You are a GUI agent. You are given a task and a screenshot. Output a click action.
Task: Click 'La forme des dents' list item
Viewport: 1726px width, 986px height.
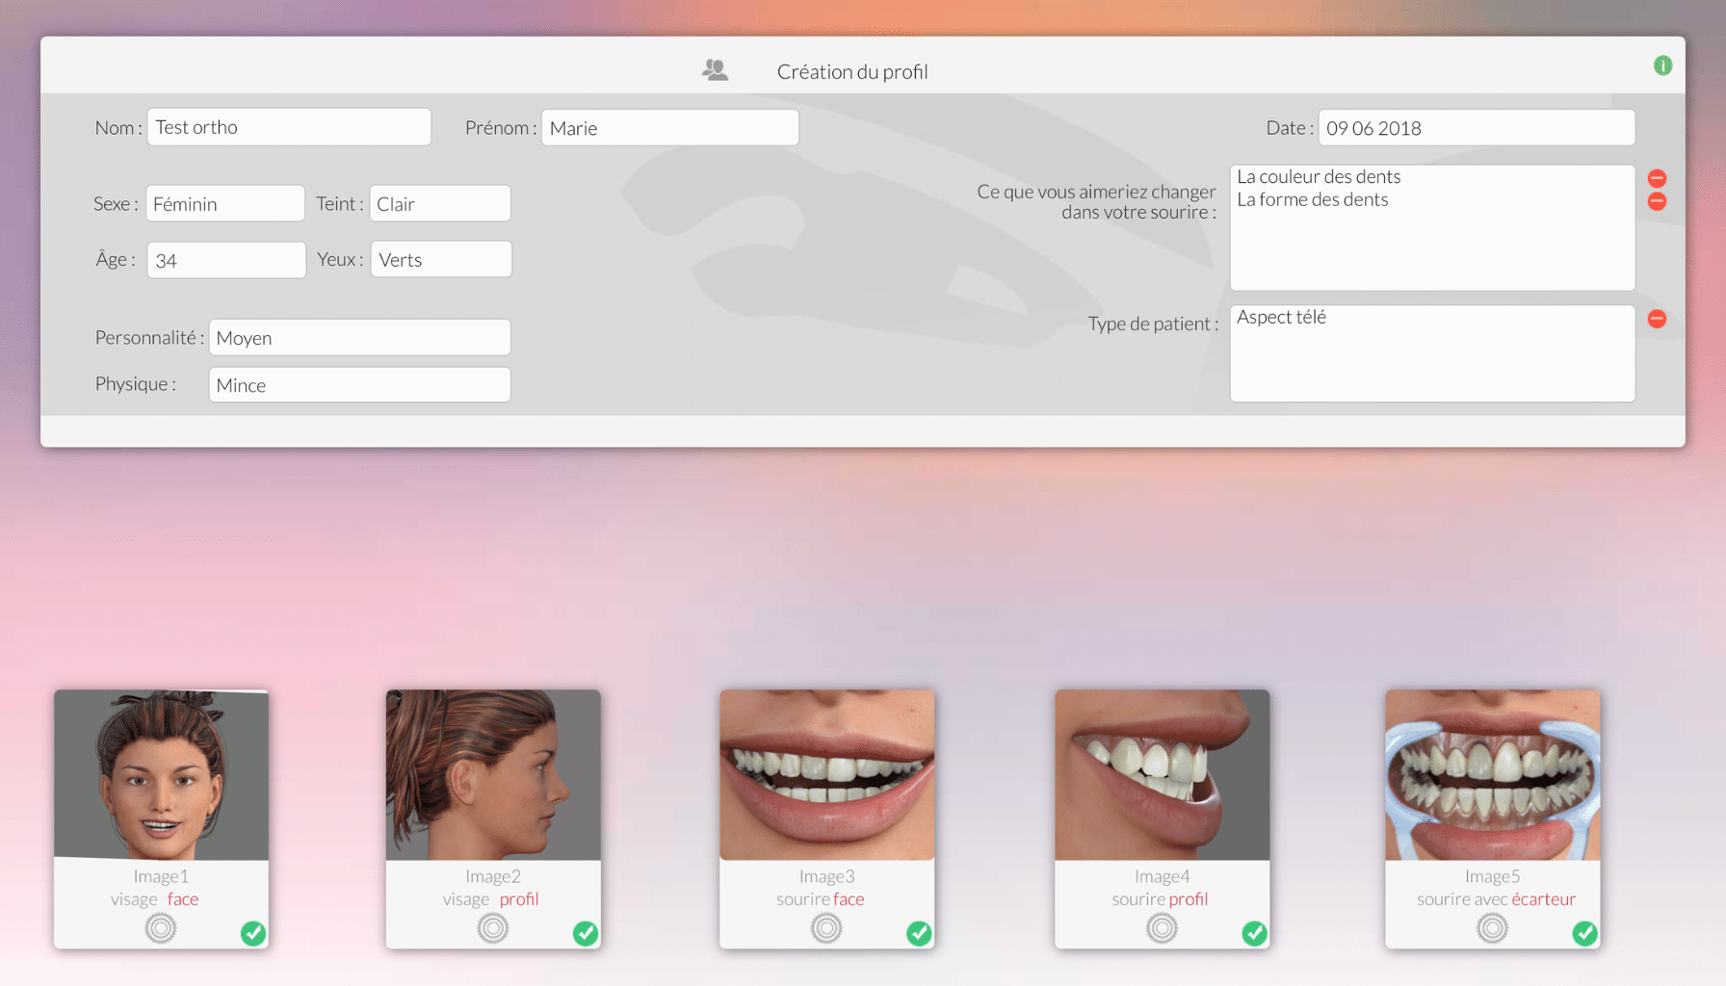coord(1313,199)
